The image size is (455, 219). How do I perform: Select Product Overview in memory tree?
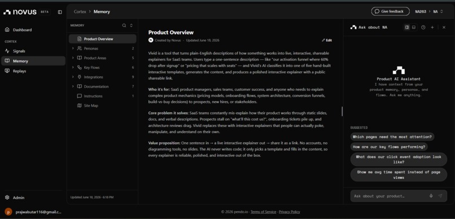(x=102, y=39)
